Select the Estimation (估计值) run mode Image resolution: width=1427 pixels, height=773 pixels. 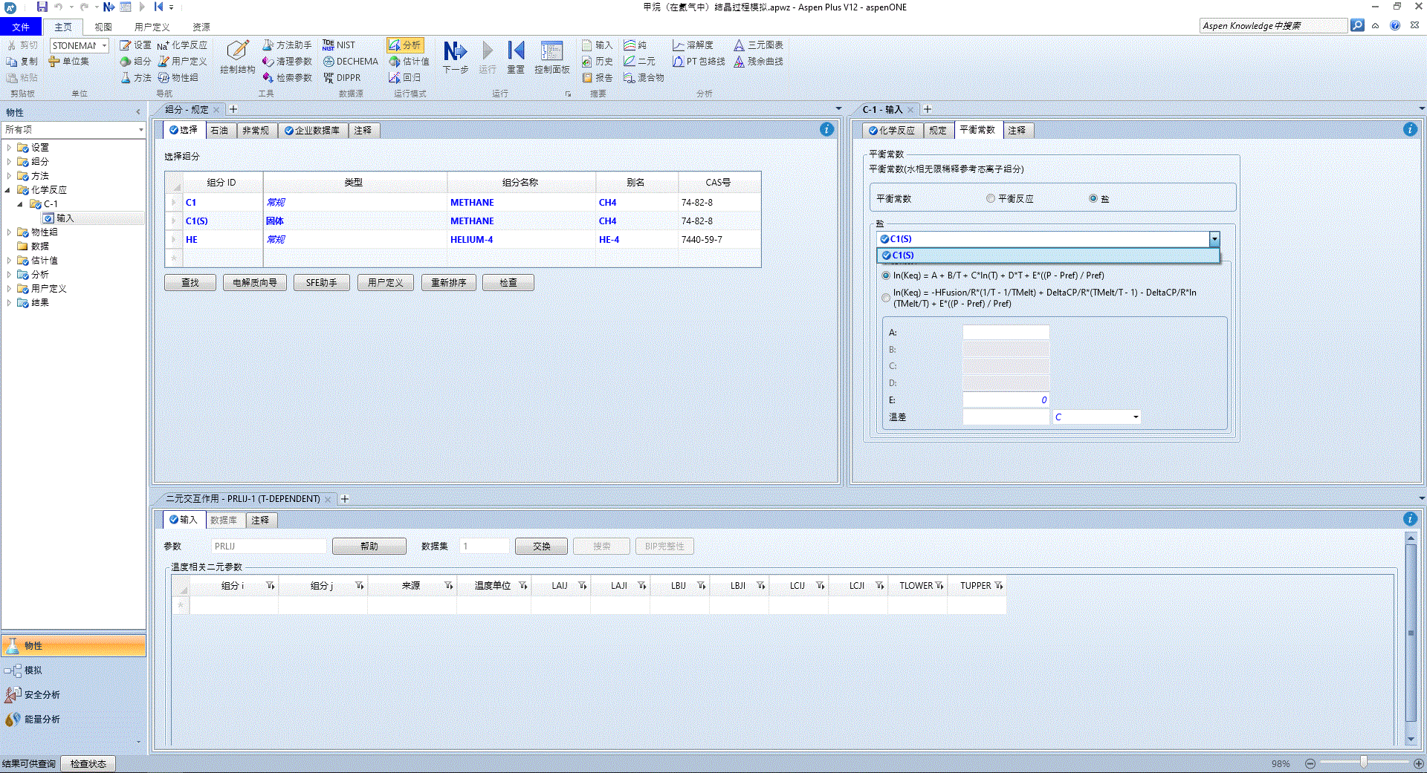pos(410,62)
